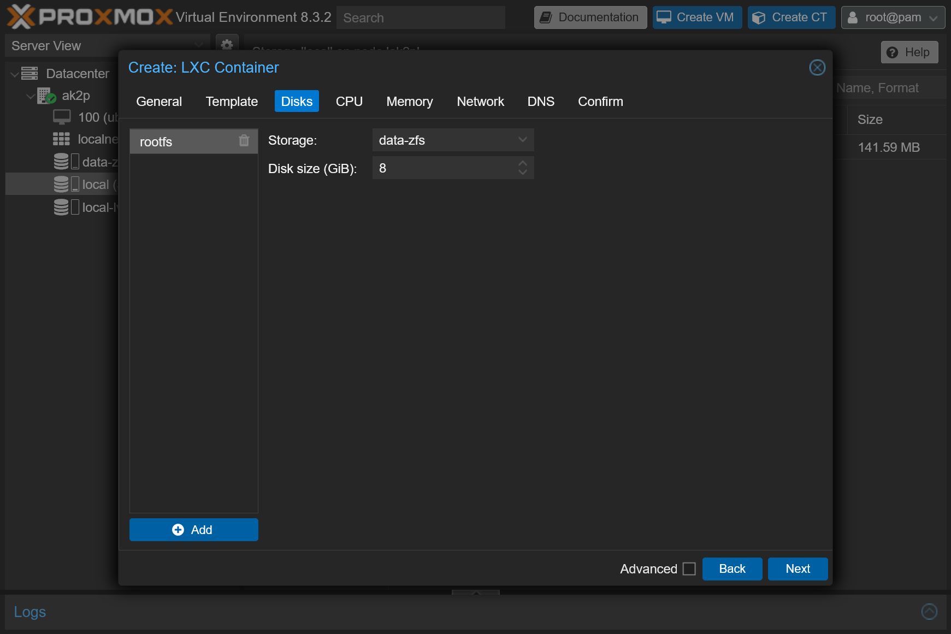The width and height of the screenshot is (951, 634).
Task: Delete the rootfs disk via trash icon
Action: pos(244,141)
